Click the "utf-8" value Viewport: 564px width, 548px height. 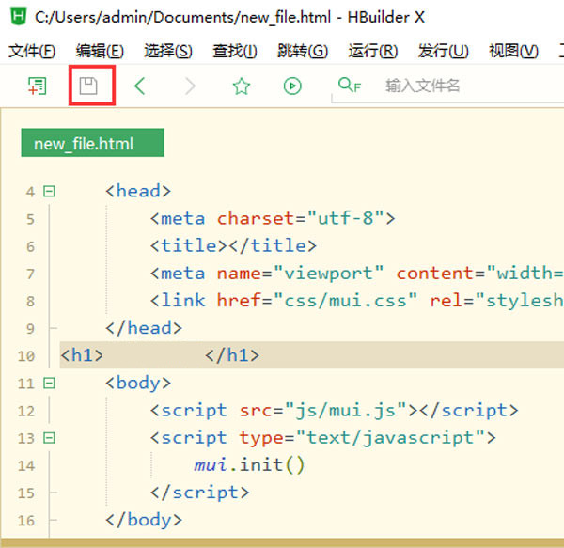pyautogui.click(x=345, y=218)
